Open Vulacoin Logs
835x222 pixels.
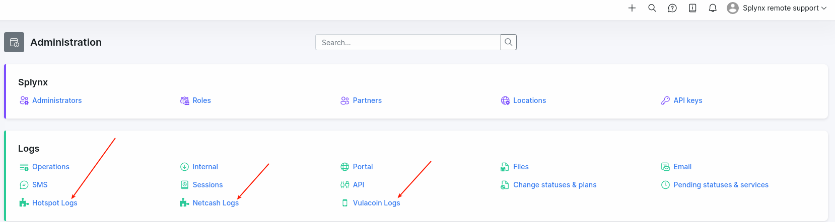pos(376,203)
